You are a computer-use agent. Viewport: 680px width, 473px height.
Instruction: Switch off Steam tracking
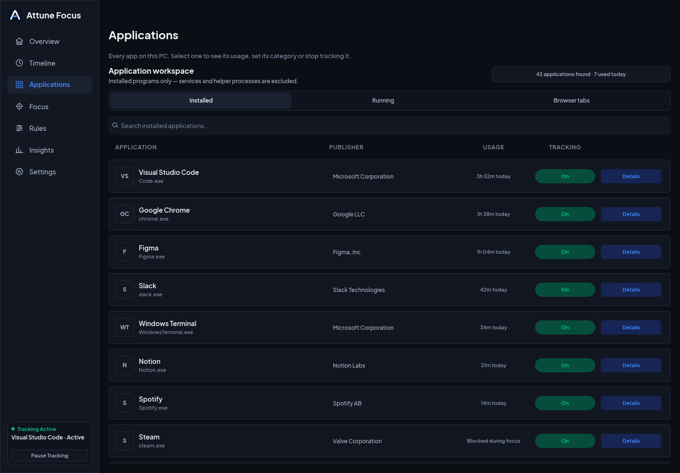coord(565,441)
